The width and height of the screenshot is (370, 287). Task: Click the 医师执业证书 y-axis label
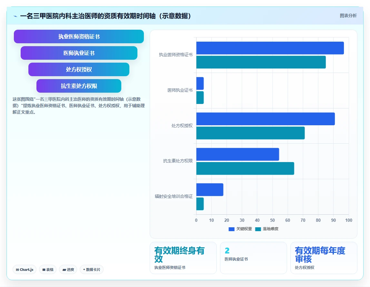180,90
